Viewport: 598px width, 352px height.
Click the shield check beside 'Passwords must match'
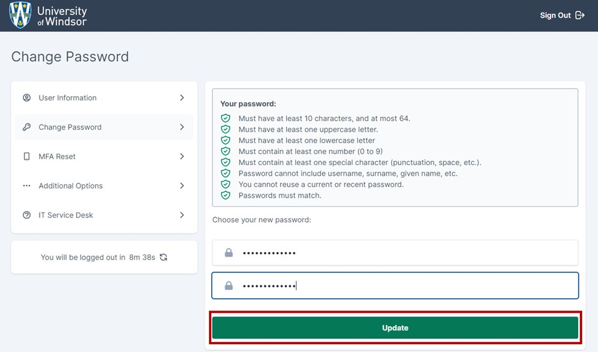pos(225,195)
